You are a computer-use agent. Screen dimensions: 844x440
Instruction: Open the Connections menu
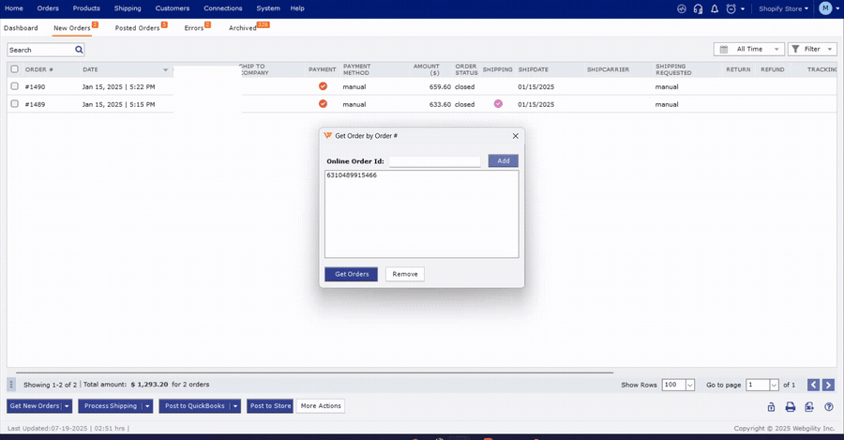coord(223,8)
